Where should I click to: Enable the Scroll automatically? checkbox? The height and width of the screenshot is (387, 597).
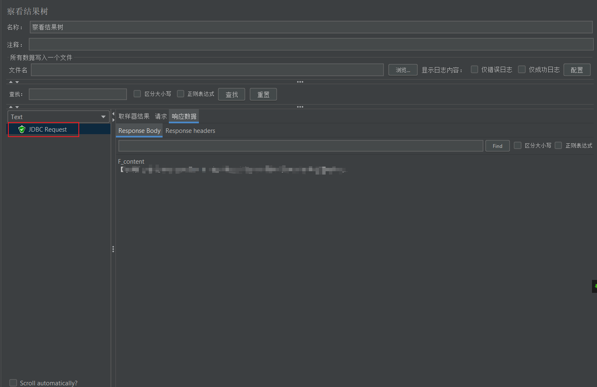[x=13, y=383]
